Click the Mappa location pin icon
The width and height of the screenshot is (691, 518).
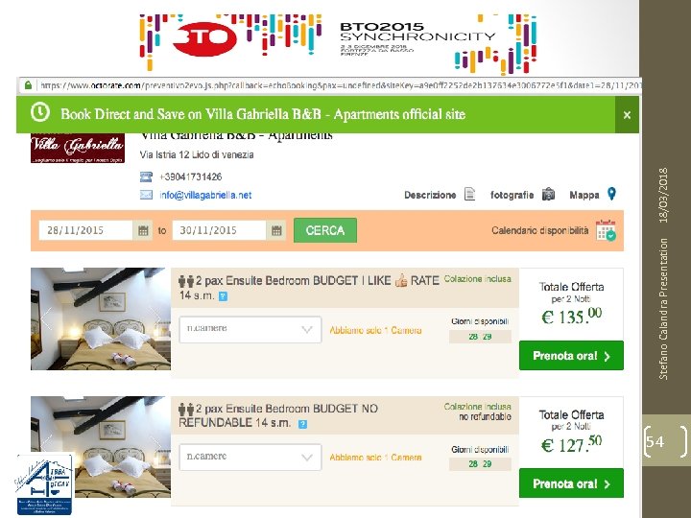click(x=611, y=195)
